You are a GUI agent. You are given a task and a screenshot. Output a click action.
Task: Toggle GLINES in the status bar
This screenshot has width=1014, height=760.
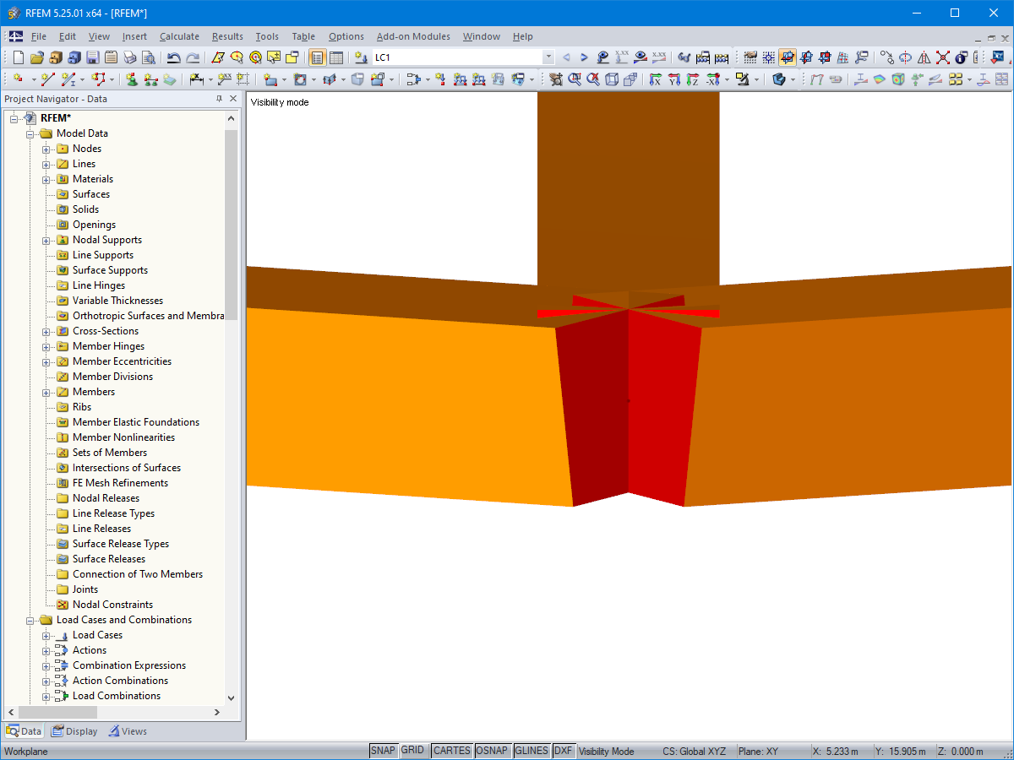click(532, 751)
